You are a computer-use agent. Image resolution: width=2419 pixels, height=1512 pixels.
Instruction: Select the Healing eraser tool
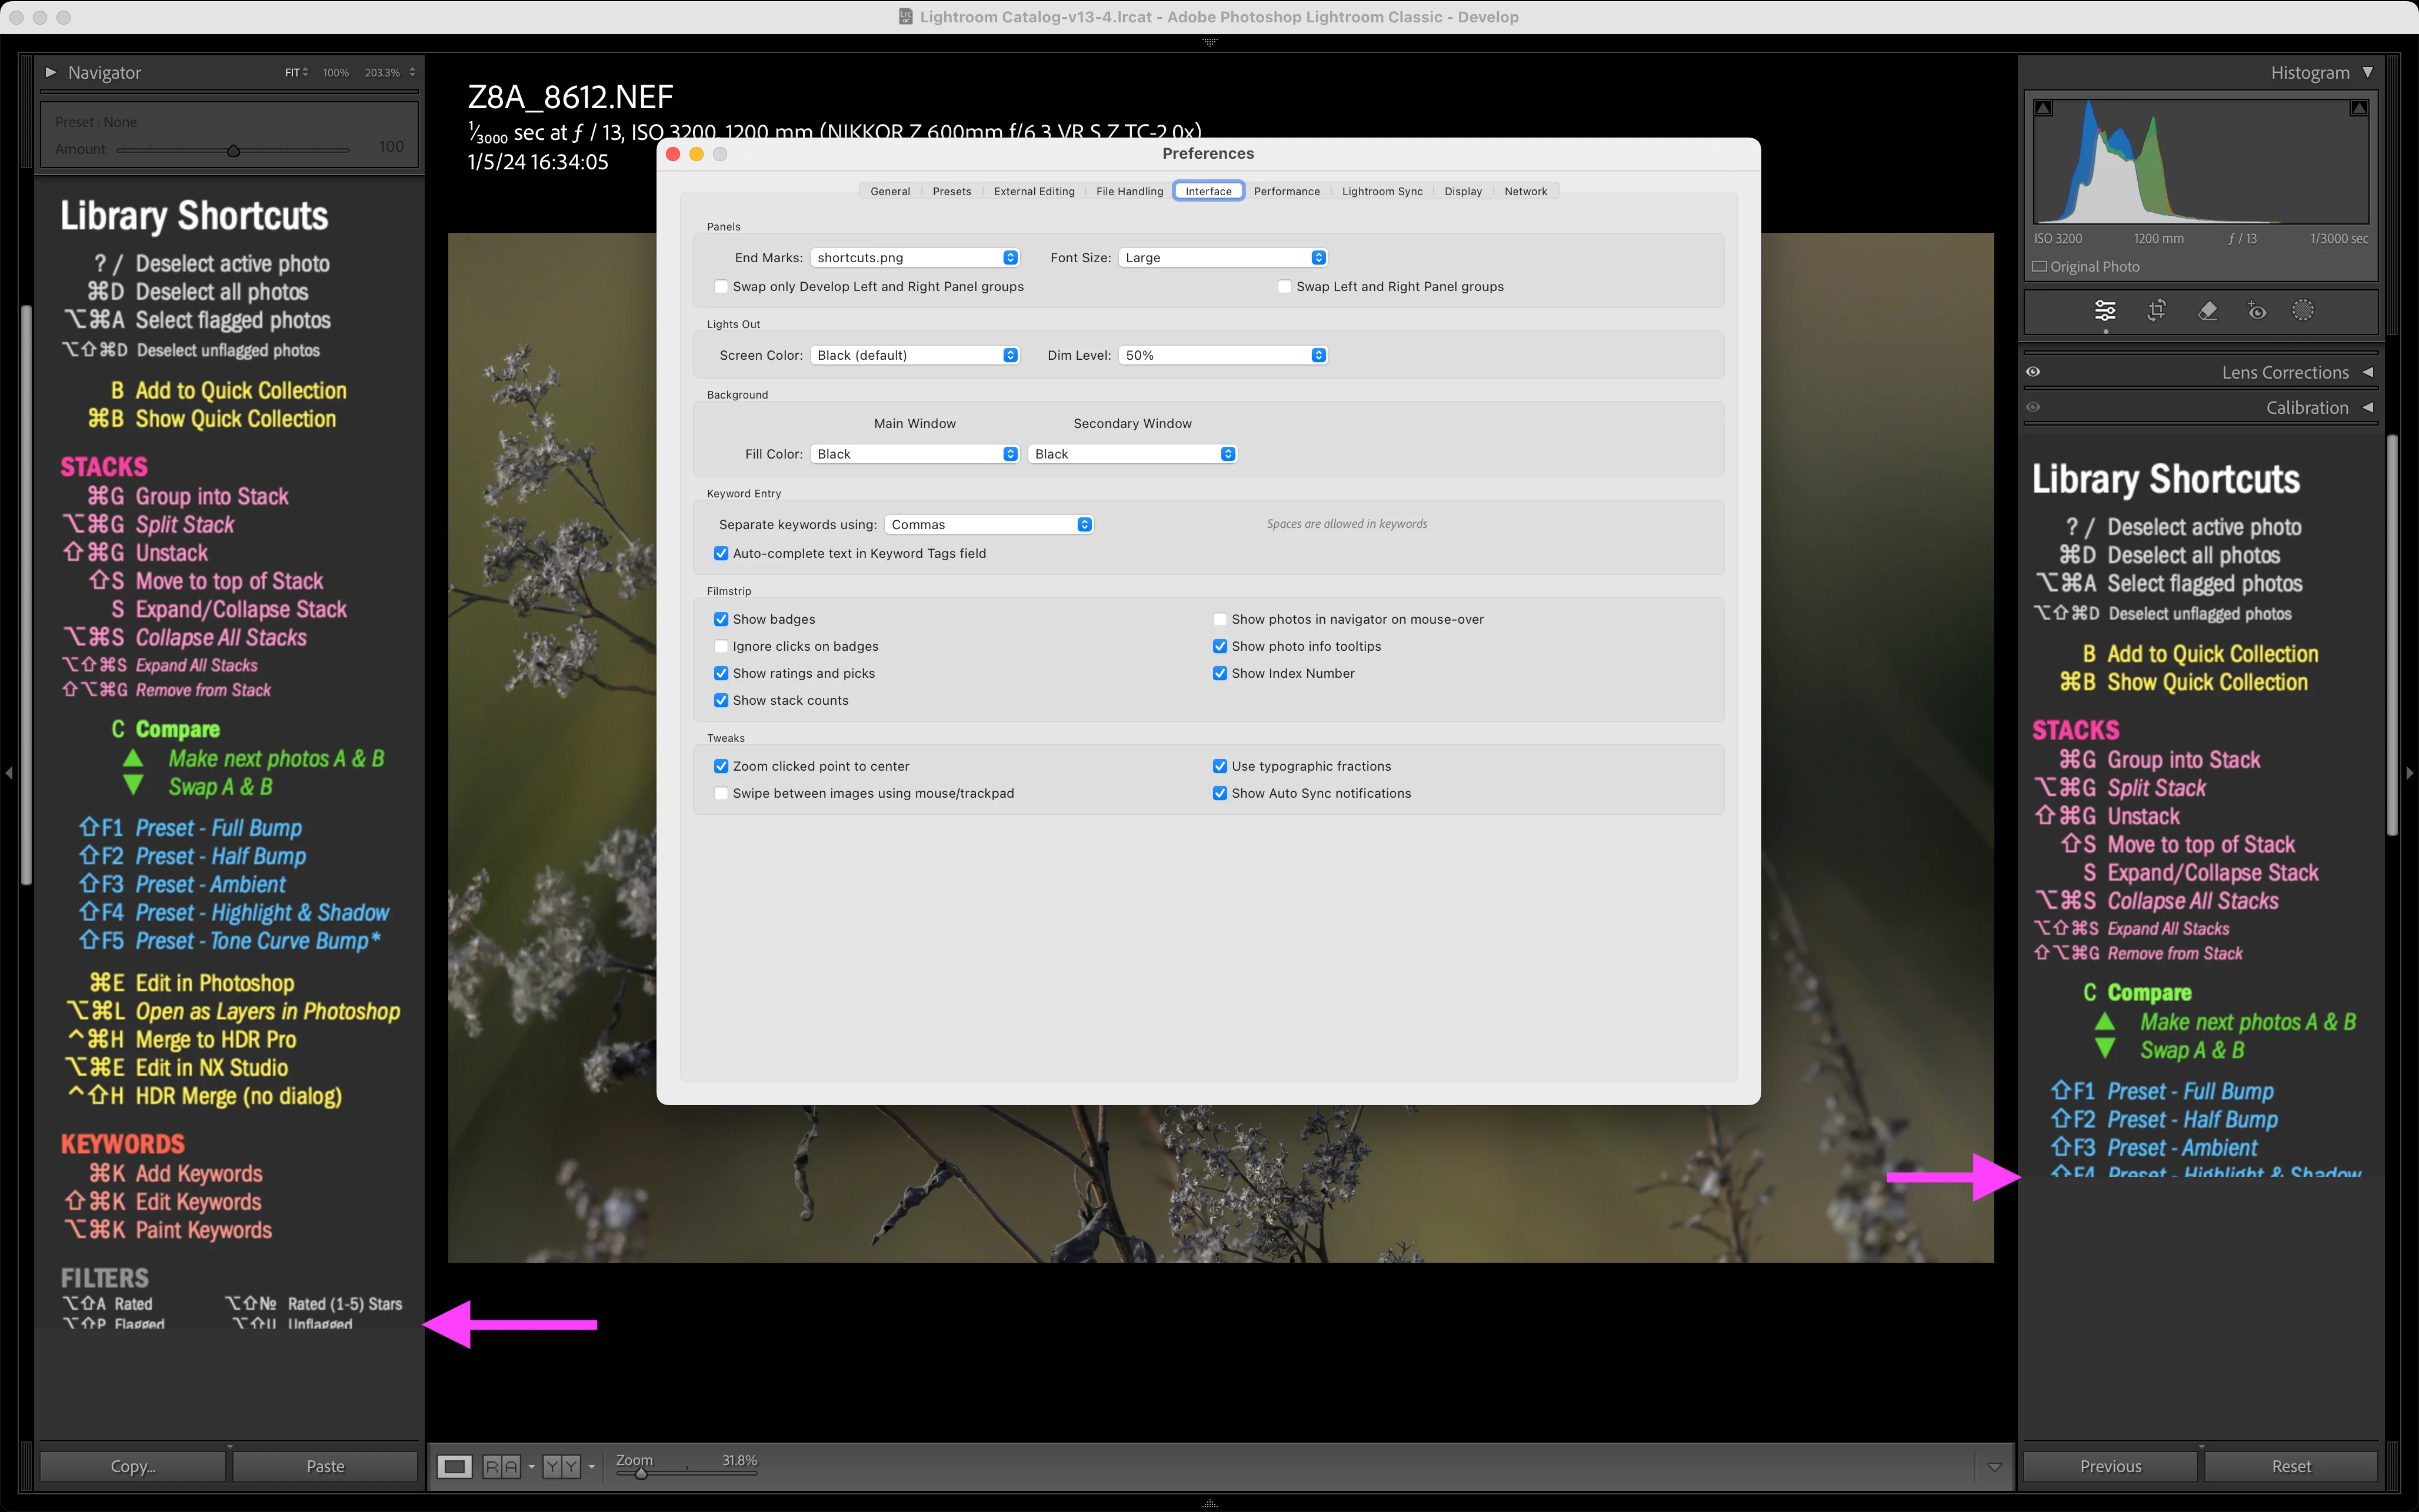click(2207, 310)
